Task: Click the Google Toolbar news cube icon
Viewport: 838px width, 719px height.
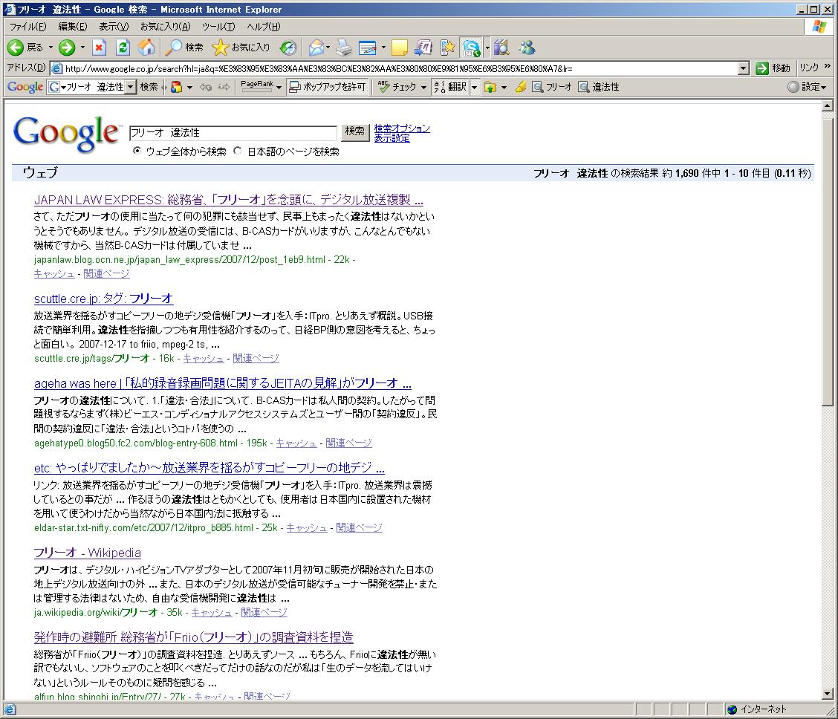Action: pyautogui.click(x=176, y=87)
